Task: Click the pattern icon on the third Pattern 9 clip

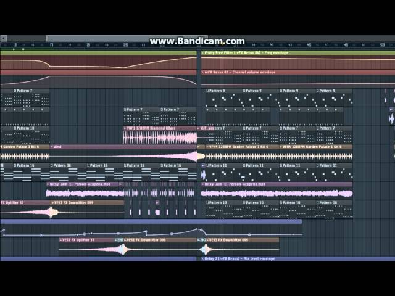Action: click(281, 91)
